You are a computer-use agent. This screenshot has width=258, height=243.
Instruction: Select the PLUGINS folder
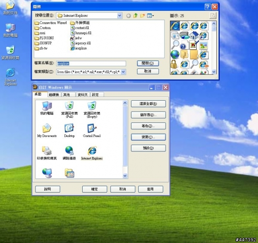(x=44, y=38)
